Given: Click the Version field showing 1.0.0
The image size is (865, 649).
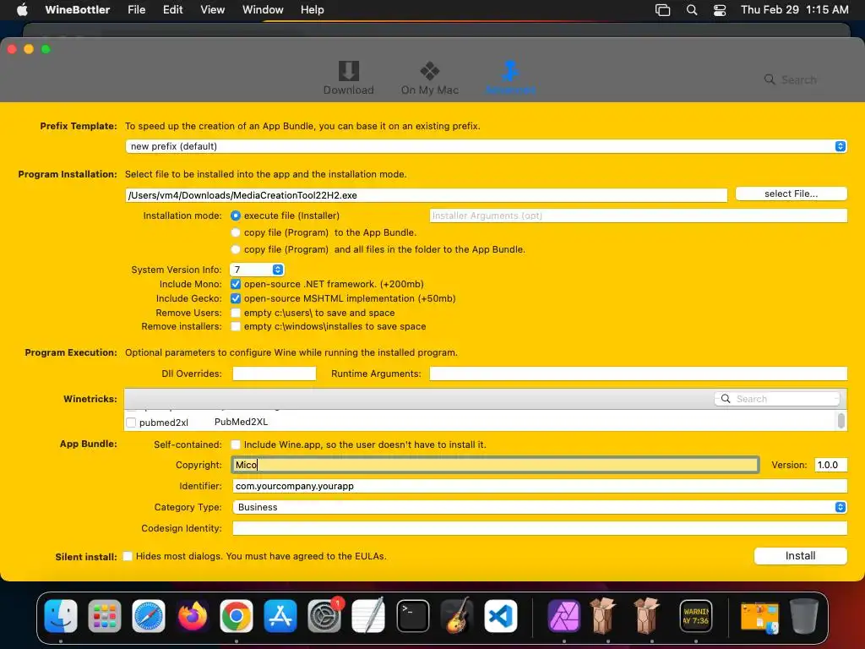Looking at the screenshot, I should [831, 465].
